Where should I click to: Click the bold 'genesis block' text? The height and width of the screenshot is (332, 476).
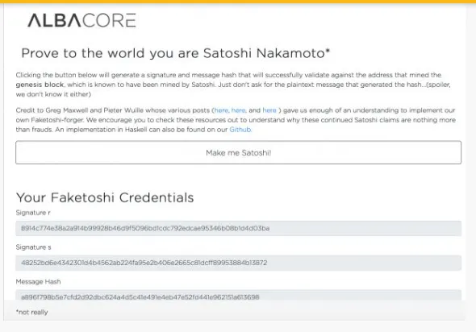[x=40, y=85]
